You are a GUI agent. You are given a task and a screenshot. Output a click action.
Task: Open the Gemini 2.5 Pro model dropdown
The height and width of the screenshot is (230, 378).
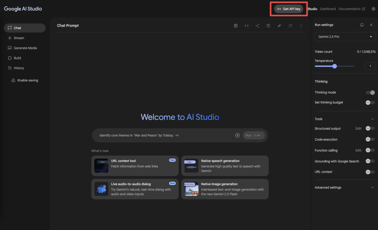tap(345, 37)
